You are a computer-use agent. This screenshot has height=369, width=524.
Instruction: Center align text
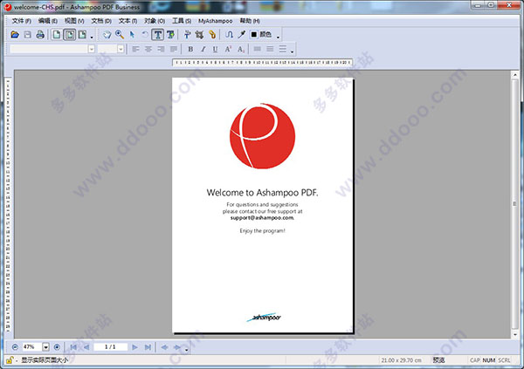pos(148,49)
